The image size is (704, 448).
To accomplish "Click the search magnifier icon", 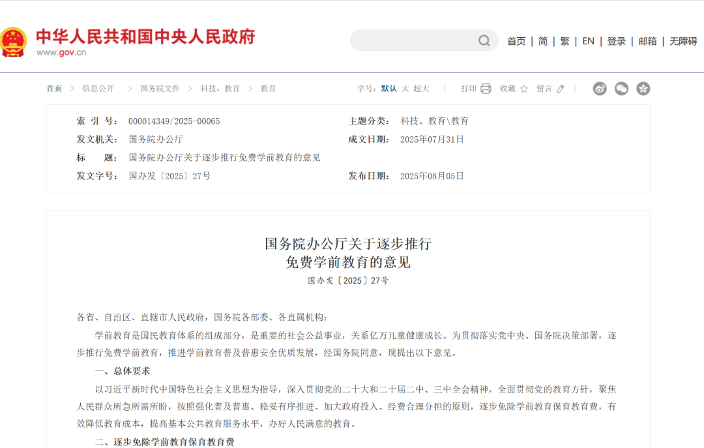I will click(x=484, y=41).
